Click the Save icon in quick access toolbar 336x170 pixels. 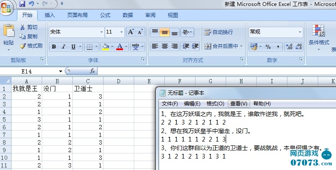[22, 4]
